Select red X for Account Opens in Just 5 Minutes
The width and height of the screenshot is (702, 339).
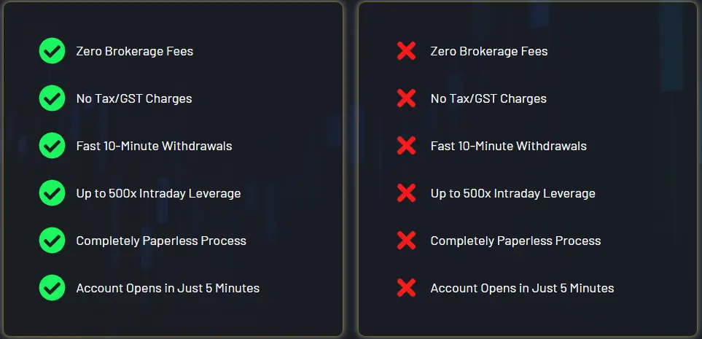coord(407,288)
